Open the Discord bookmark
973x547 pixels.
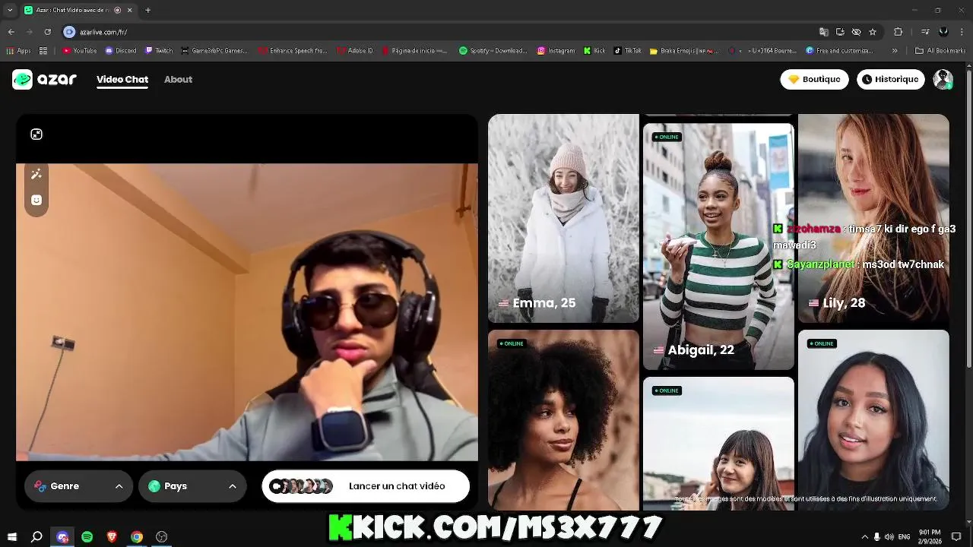click(x=121, y=51)
